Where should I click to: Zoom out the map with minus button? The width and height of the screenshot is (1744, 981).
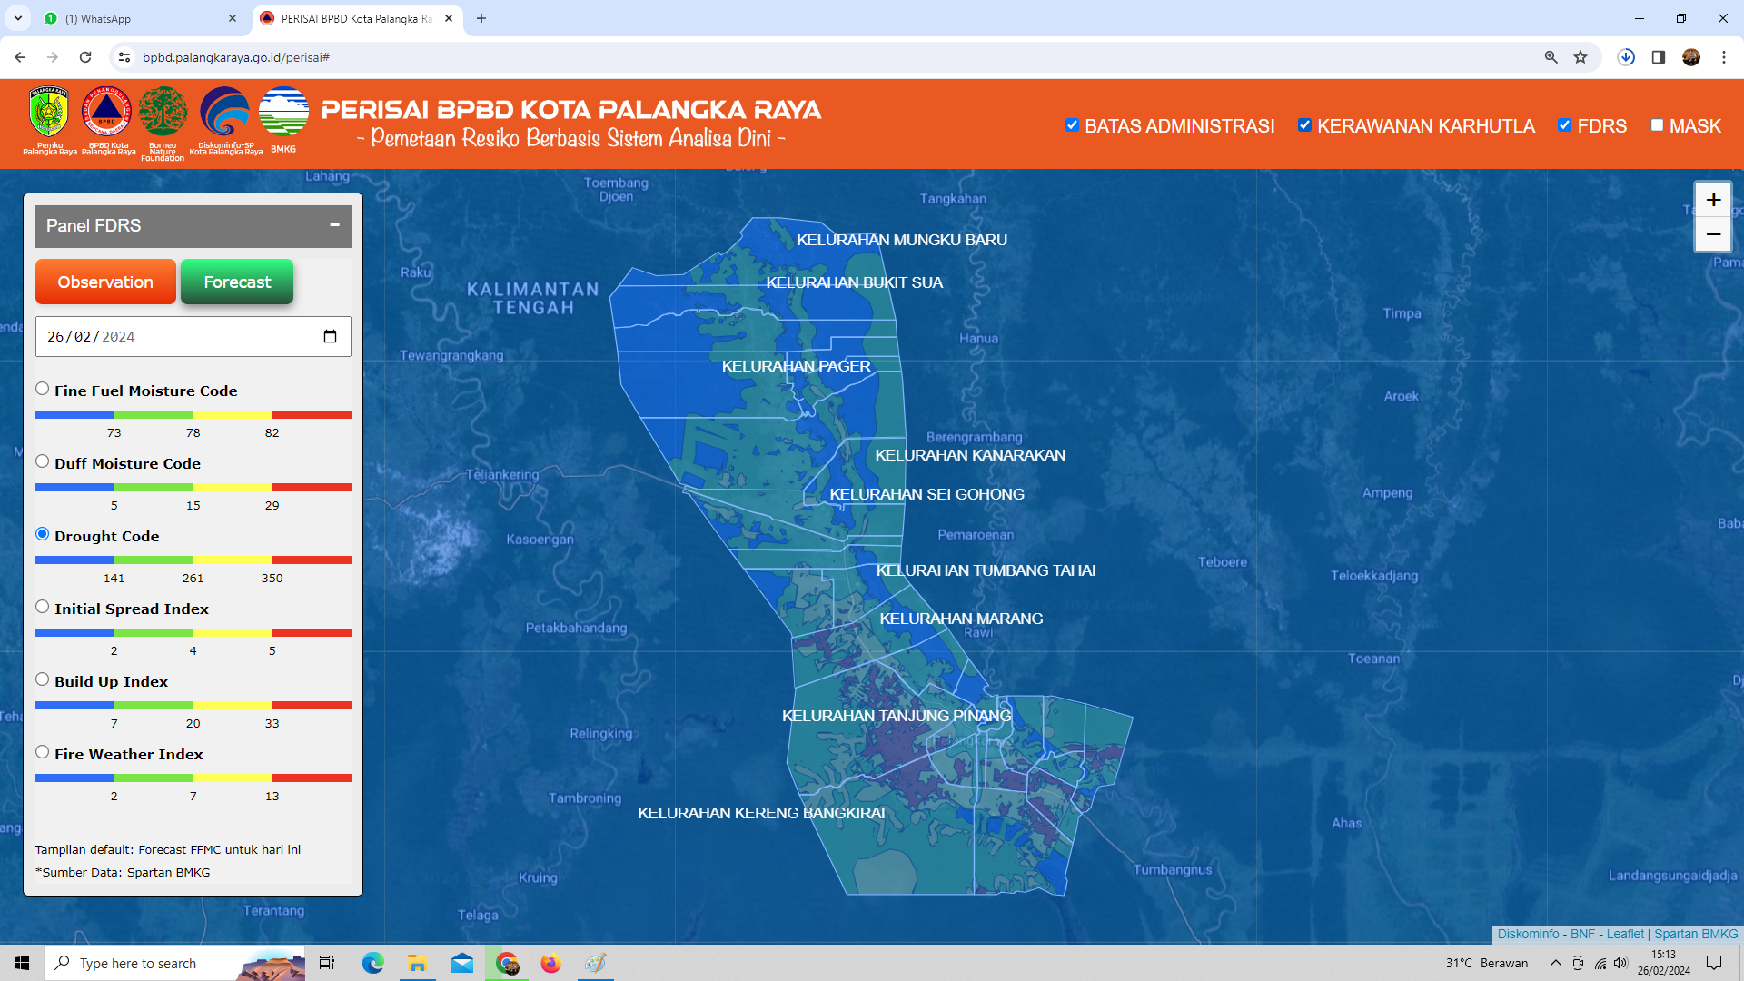tap(1713, 234)
